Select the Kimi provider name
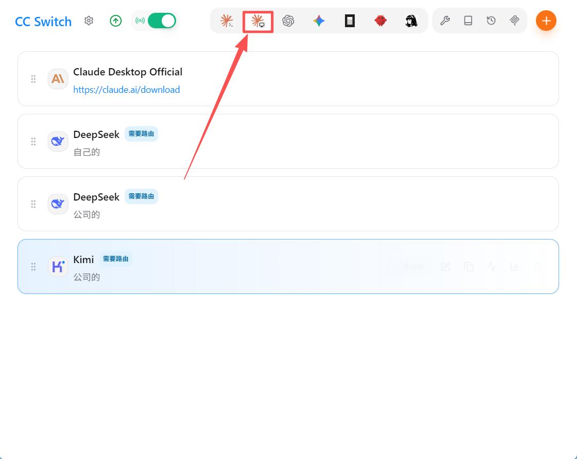The image size is (577, 459). tap(84, 260)
